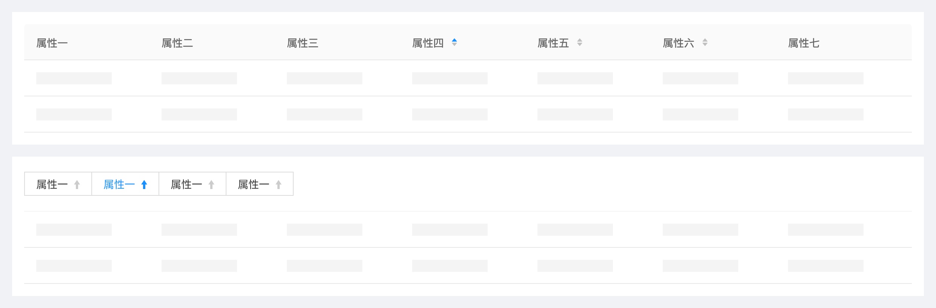Click the gray up arrow in first 属性一 button

coord(77,184)
